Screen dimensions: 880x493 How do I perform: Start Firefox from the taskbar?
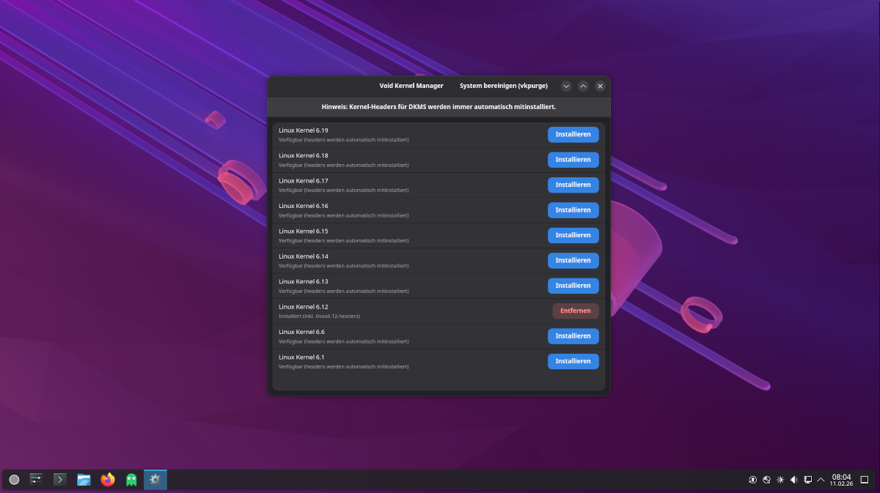pyautogui.click(x=108, y=479)
